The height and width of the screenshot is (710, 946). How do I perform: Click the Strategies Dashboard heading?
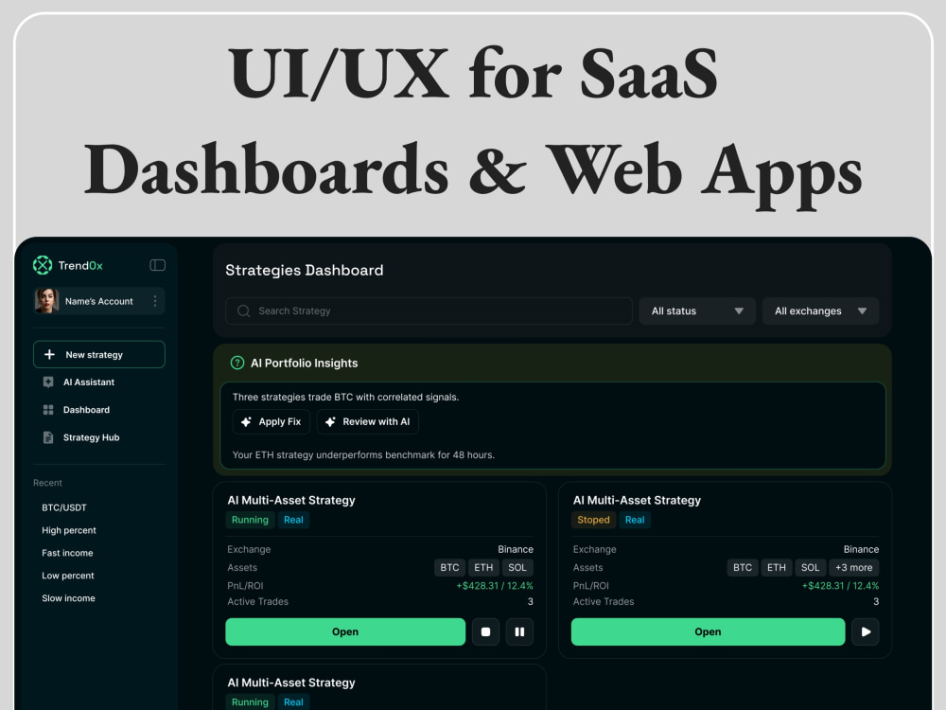point(304,270)
